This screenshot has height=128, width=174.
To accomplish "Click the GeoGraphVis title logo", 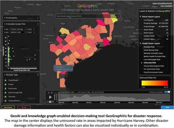I will pyautogui.click(x=88, y=6).
